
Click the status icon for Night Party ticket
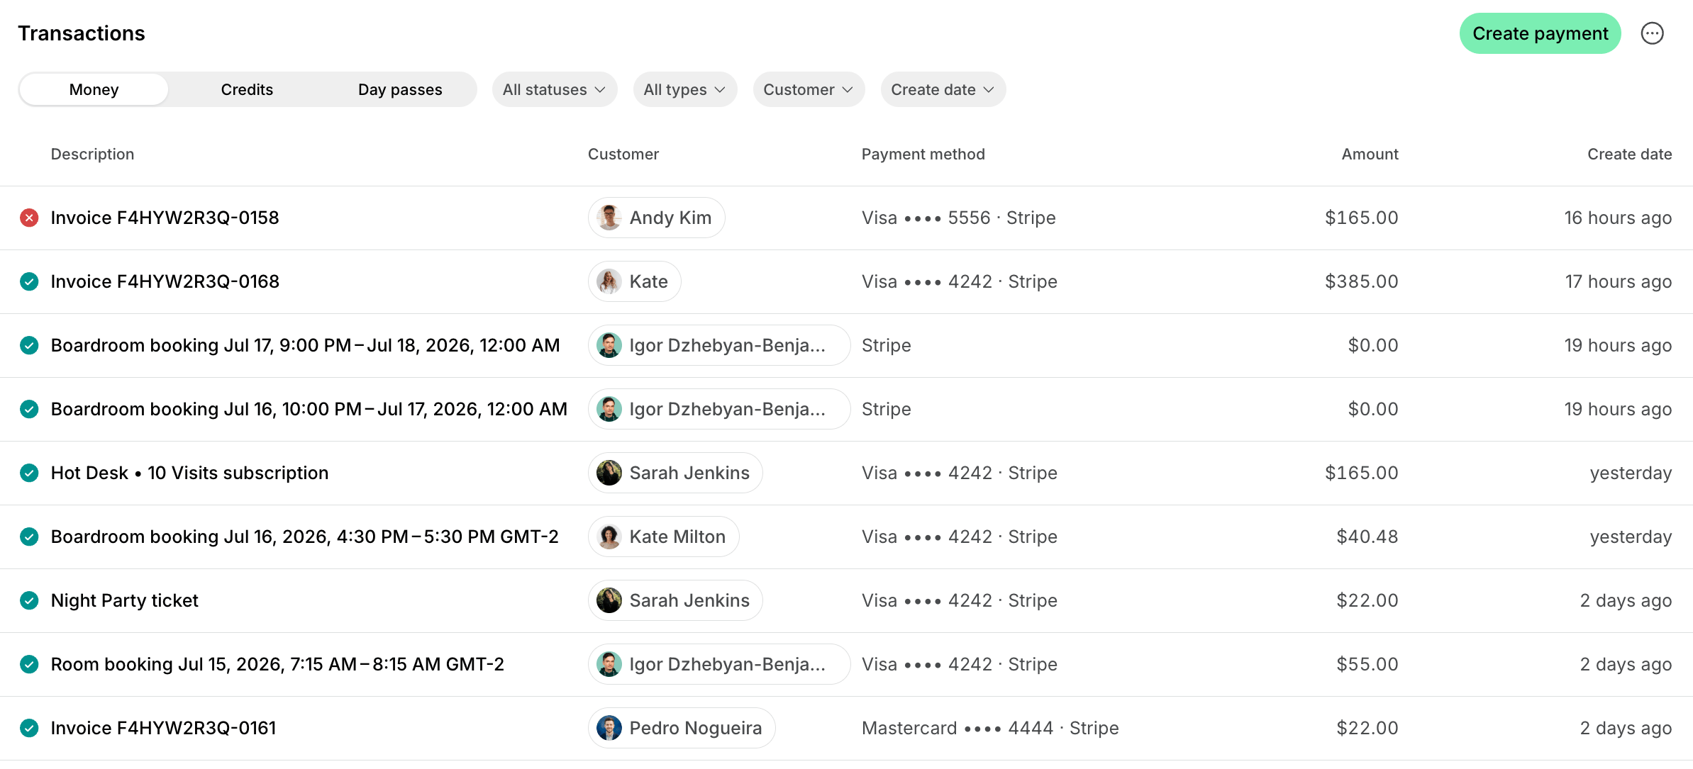click(29, 600)
